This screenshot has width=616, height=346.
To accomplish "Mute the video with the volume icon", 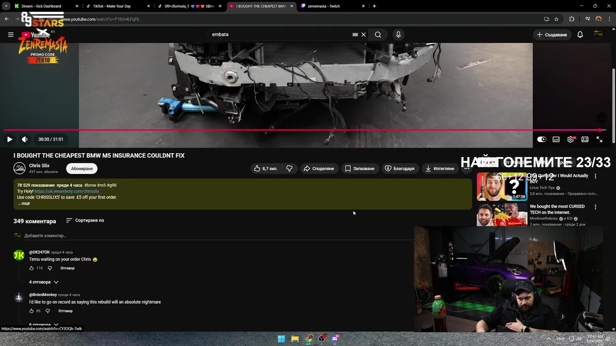I will (x=25, y=139).
